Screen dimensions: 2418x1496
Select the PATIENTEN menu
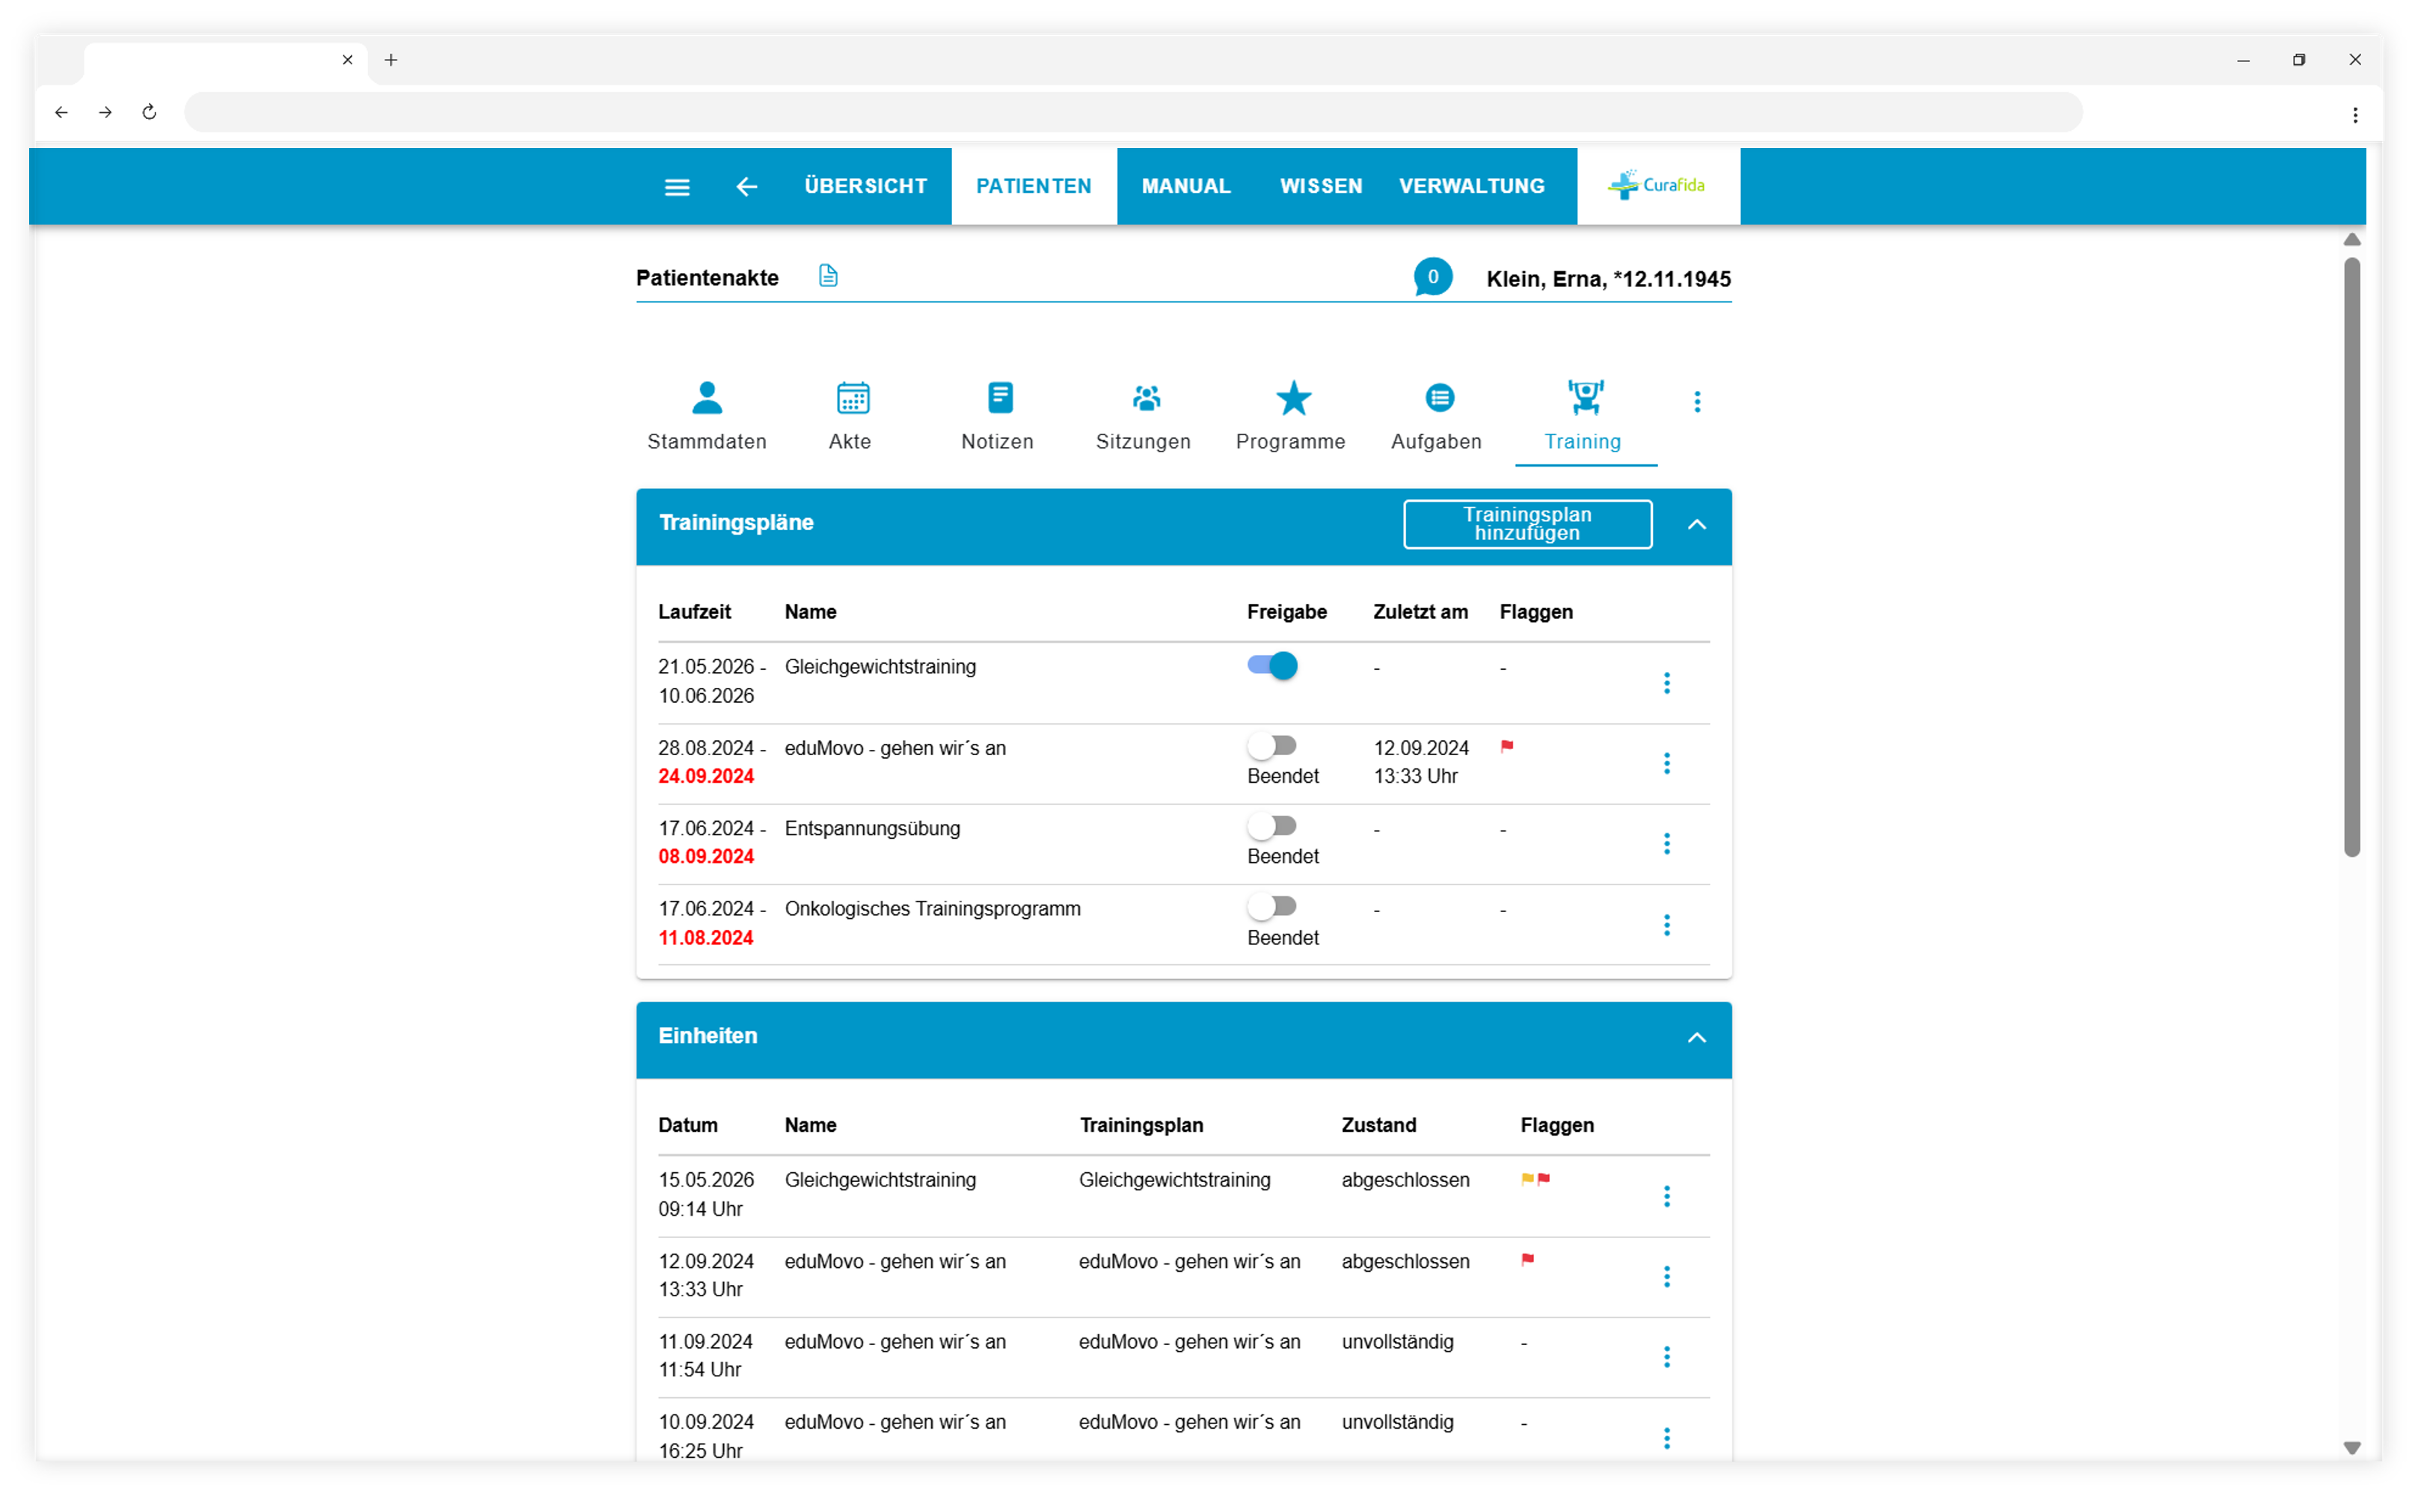[1034, 186]
